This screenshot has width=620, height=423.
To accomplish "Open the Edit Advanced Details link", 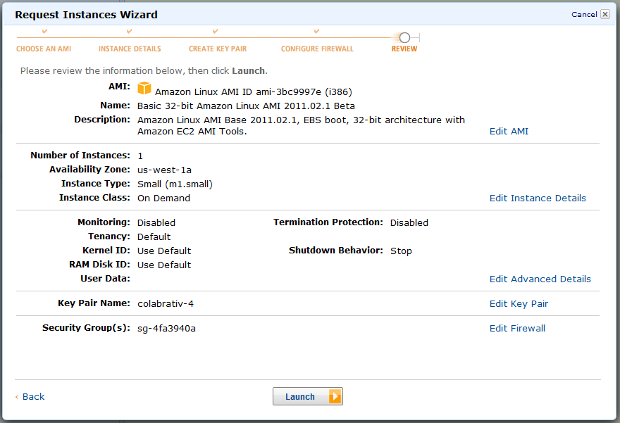I will click(540, 279).
